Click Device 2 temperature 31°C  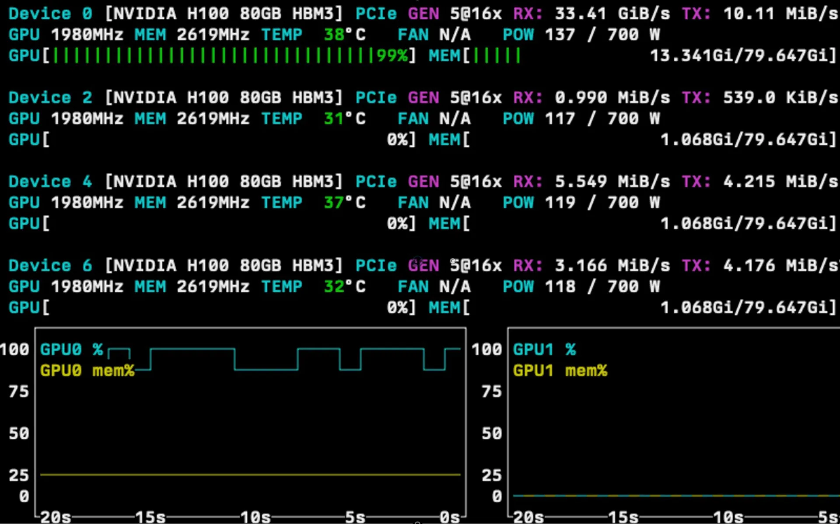click(344, 118)
